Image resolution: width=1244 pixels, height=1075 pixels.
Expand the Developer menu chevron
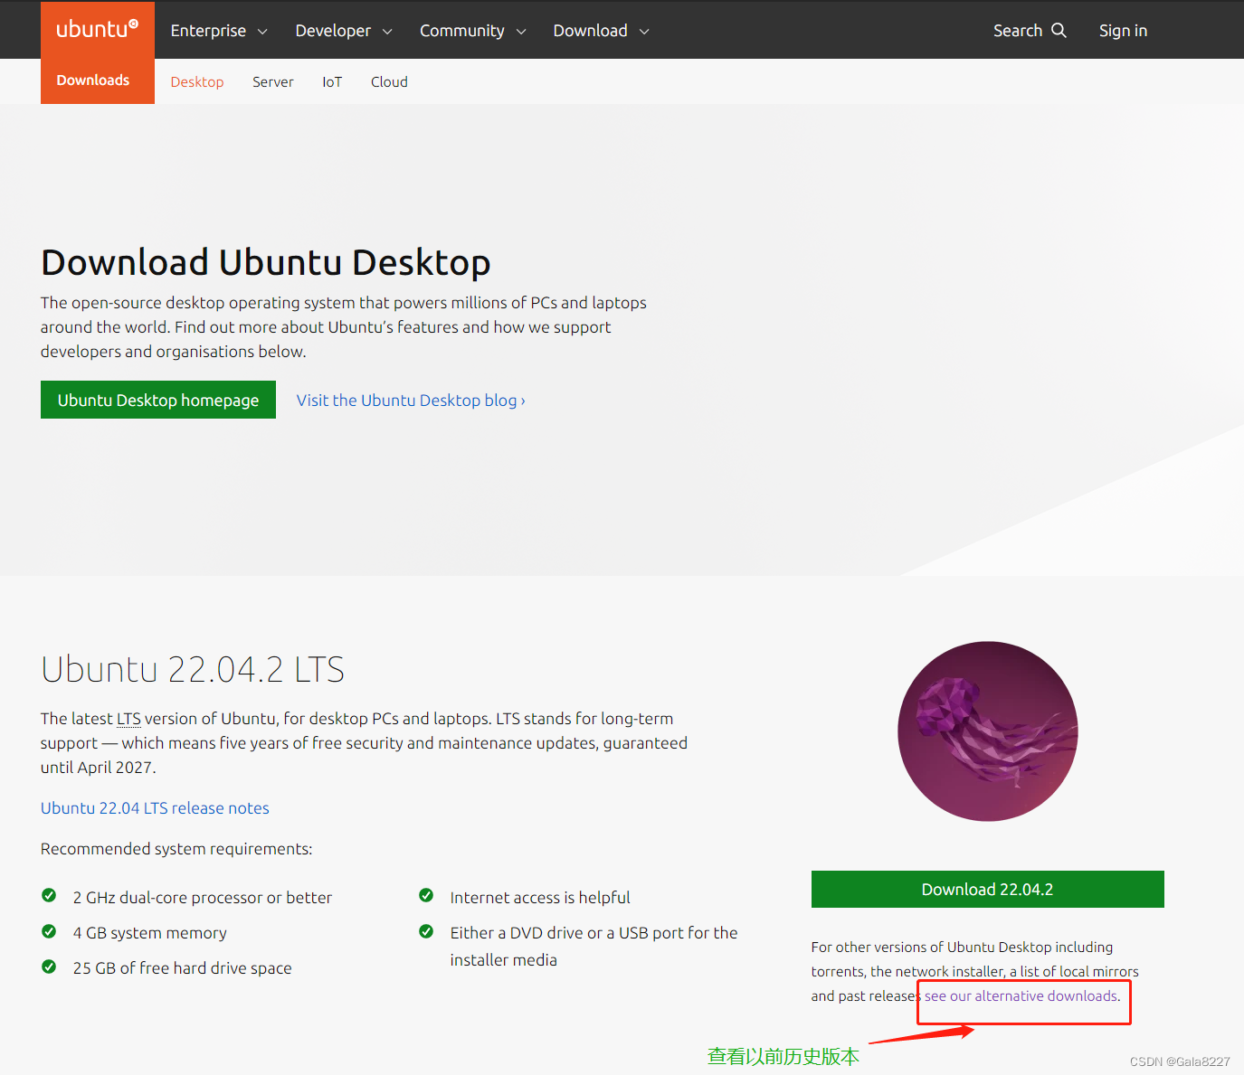pos(387,32)
